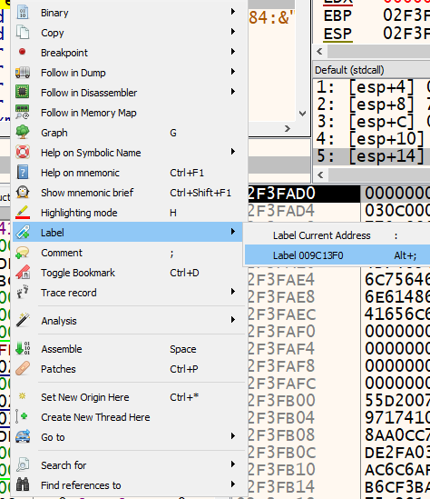Open the Default (stdcall) calling convention dropdown
The image size is (430, 499).
pos(372,70)
